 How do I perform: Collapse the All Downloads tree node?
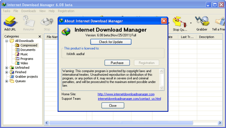(x=6, y=41)
